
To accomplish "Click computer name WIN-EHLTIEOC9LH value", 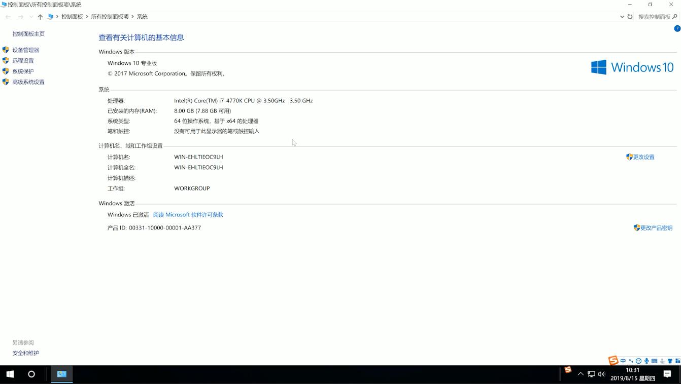I will tap(198, 157).
